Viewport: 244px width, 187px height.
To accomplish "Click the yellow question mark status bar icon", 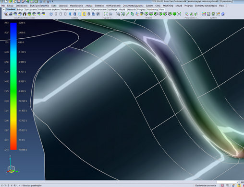I will pos(239,185).
